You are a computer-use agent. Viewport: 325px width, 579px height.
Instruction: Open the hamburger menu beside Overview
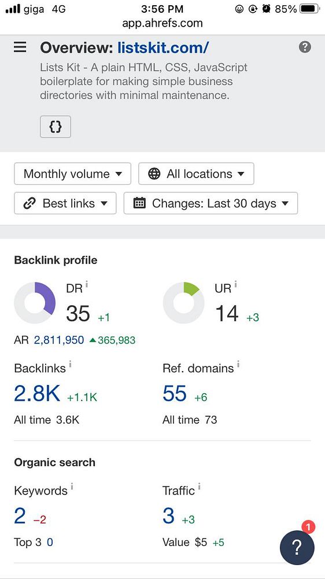20,47
